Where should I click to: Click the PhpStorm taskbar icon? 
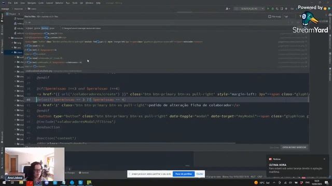(38, 182)
